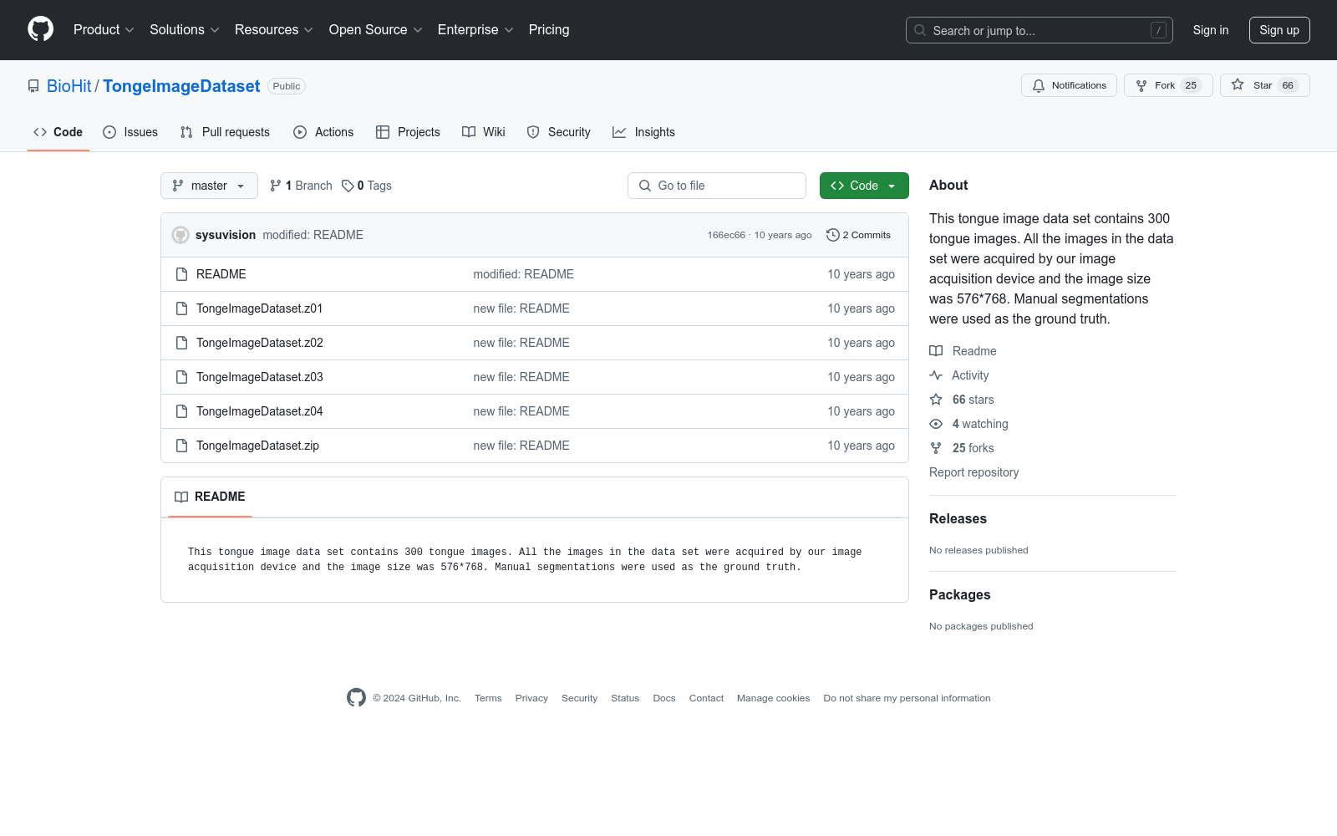Open the BioHit owner link
Screen dimensions: 1337x836
pyautogui.click(x=69, y=86)
